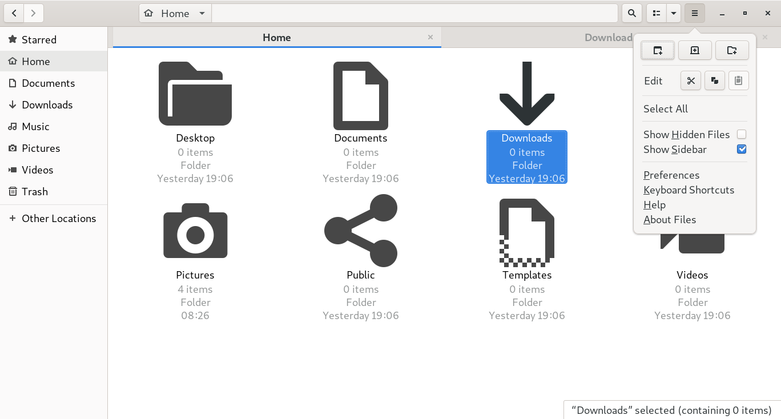Open Starred in the sidebar

pos(54,40)
